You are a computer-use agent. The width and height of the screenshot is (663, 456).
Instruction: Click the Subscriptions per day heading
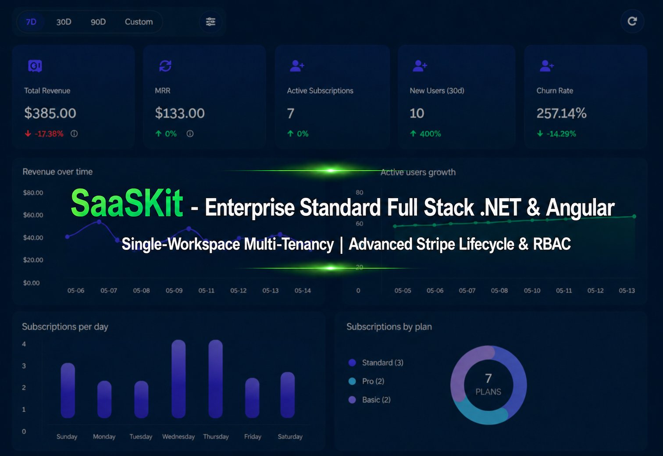[x=65, y=327]
